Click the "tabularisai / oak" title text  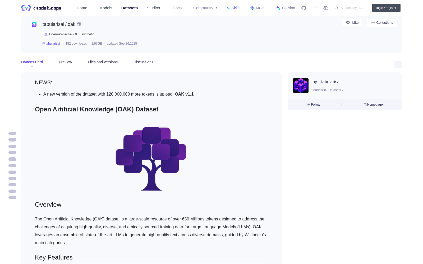click(59, 24)
